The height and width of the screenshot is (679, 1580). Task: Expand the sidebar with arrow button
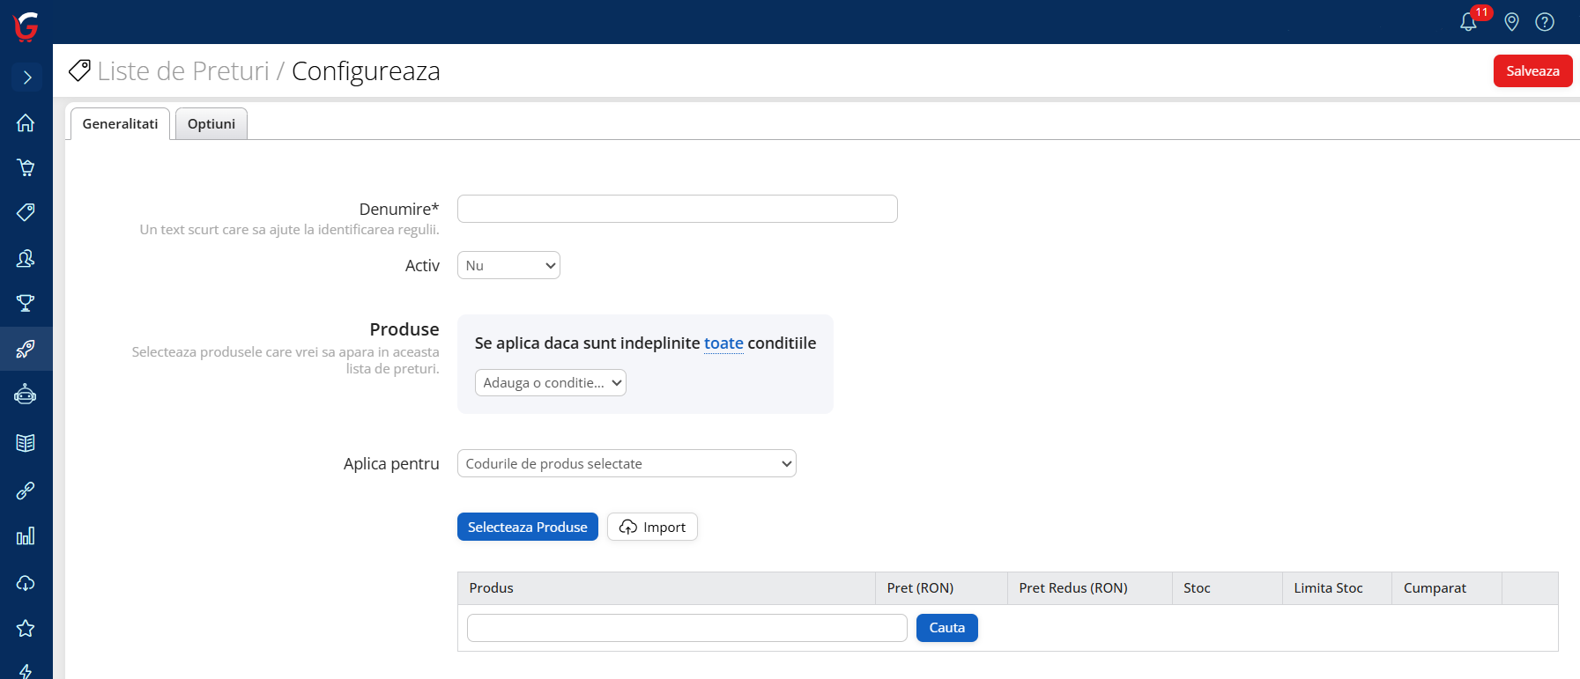[26, 77]
